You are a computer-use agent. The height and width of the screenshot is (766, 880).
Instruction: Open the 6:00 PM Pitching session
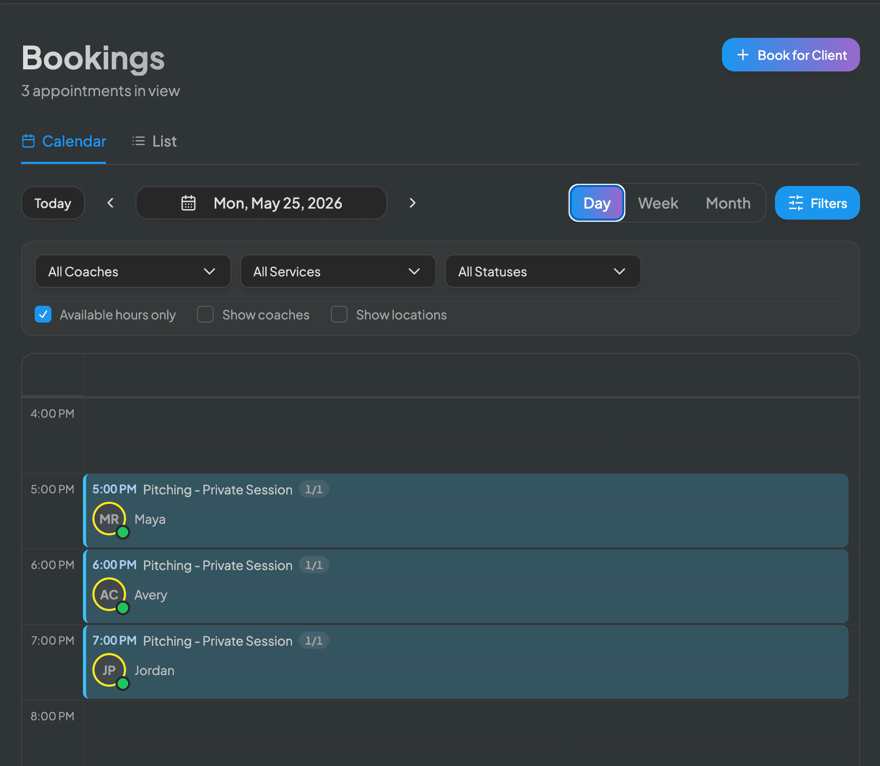pyautogui.click(x=466, y=586)
